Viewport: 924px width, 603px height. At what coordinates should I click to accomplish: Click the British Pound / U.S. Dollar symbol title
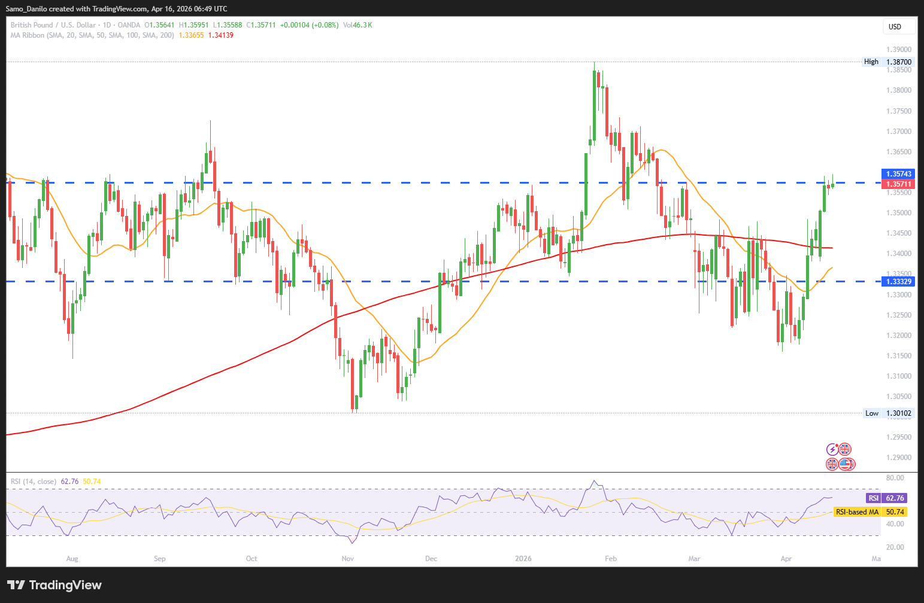pyautogui.click(x=53, y=25)
